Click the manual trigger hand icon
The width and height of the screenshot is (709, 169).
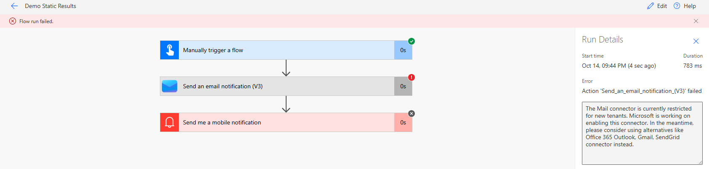pyautogui.click(x=170, y=50)
